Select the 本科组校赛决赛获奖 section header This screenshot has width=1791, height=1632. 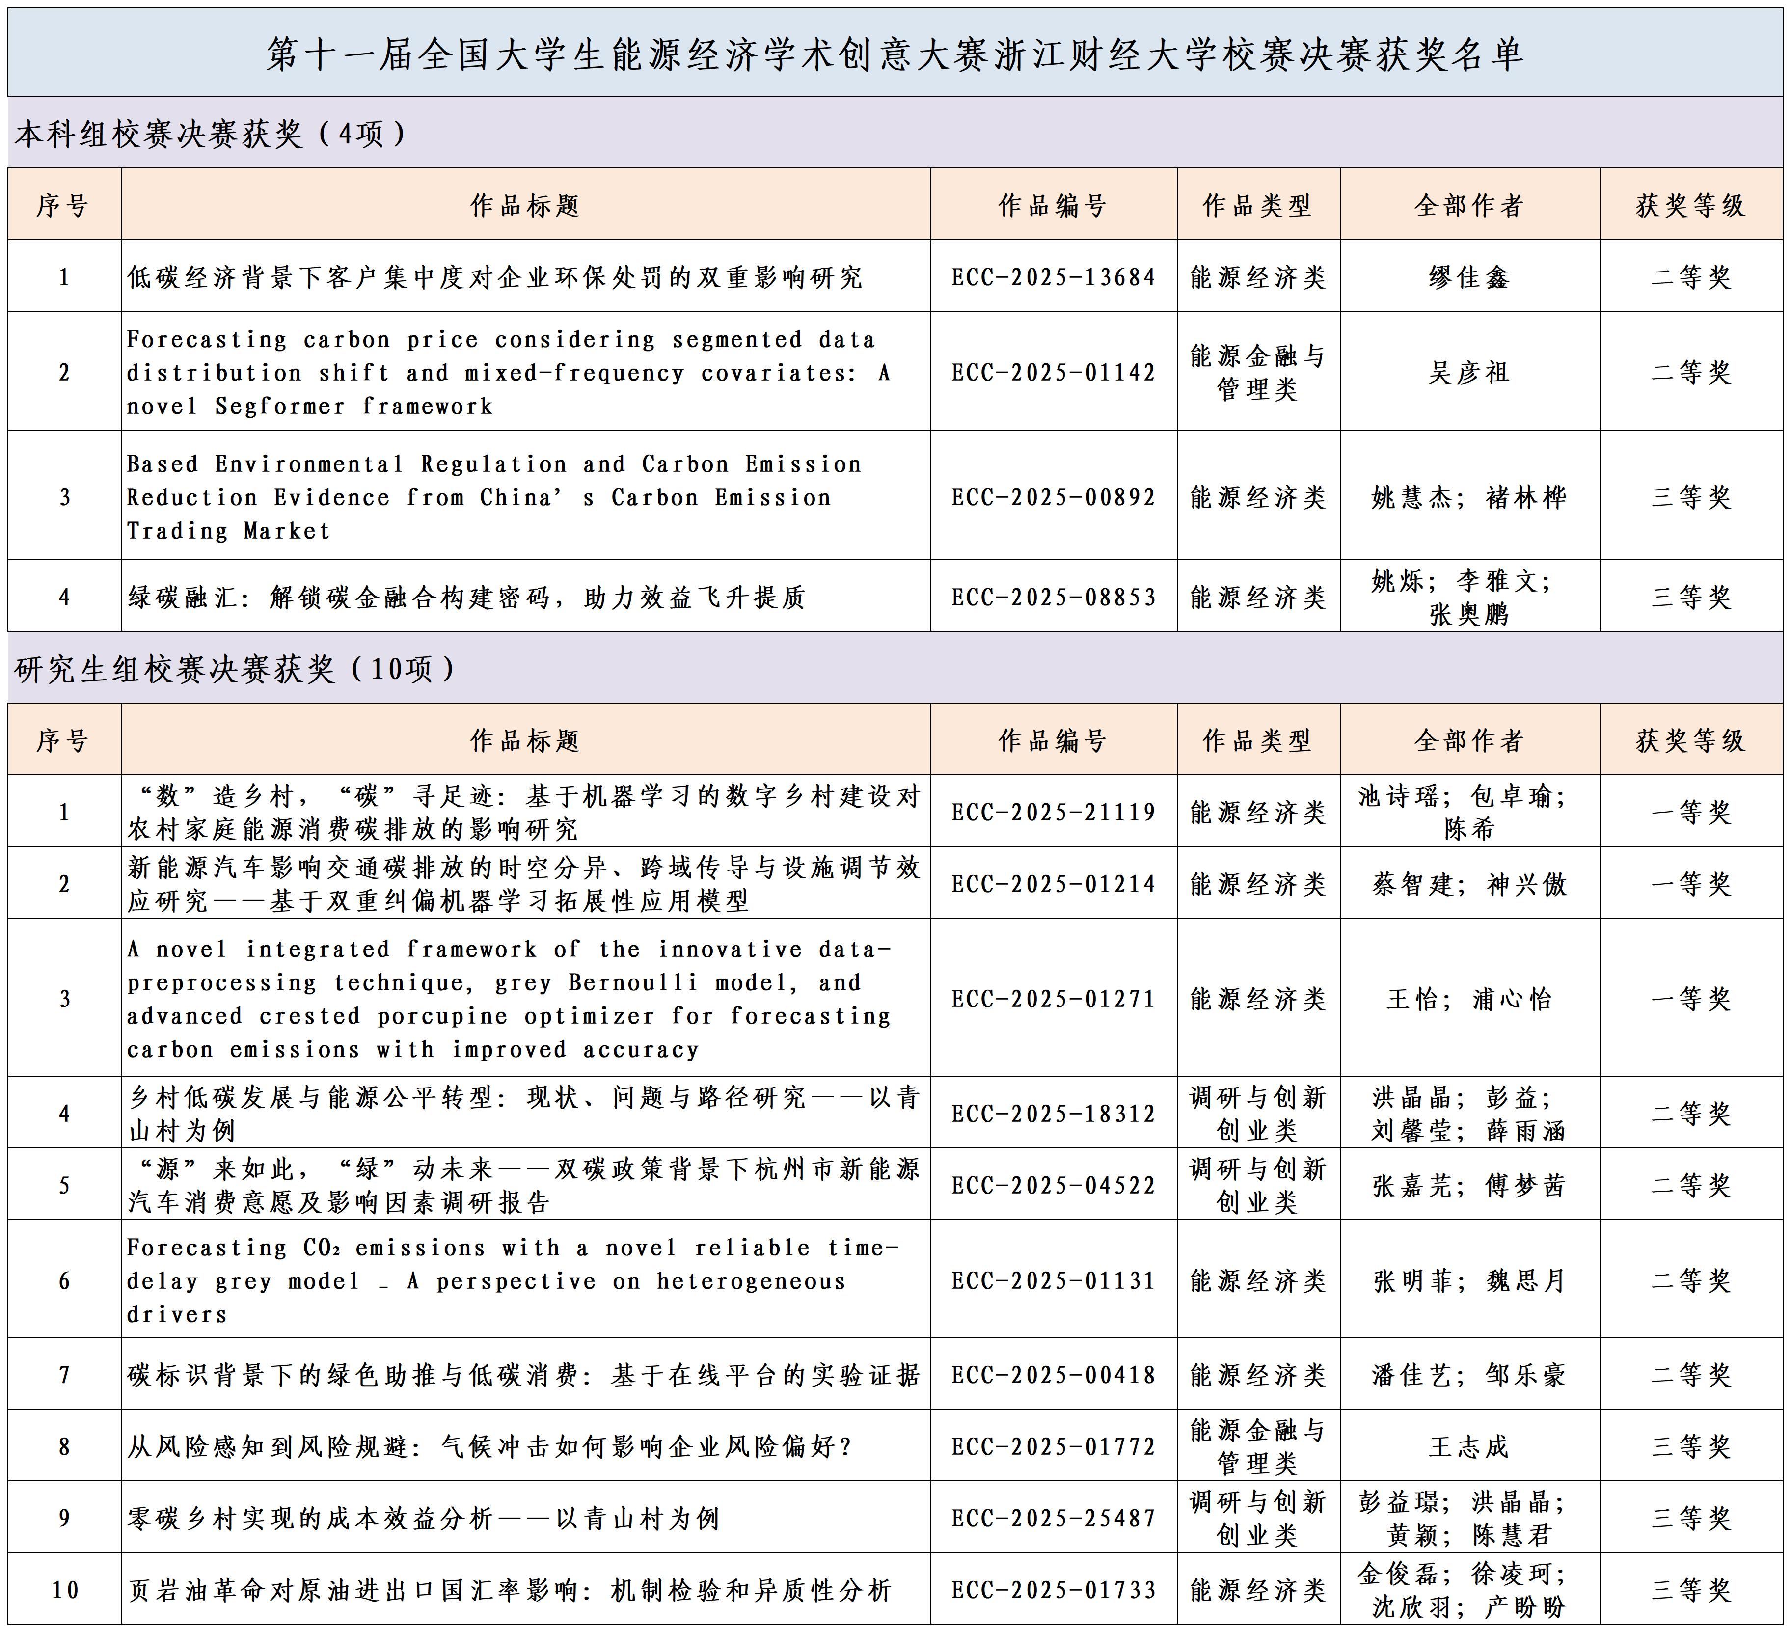(212, 133)
